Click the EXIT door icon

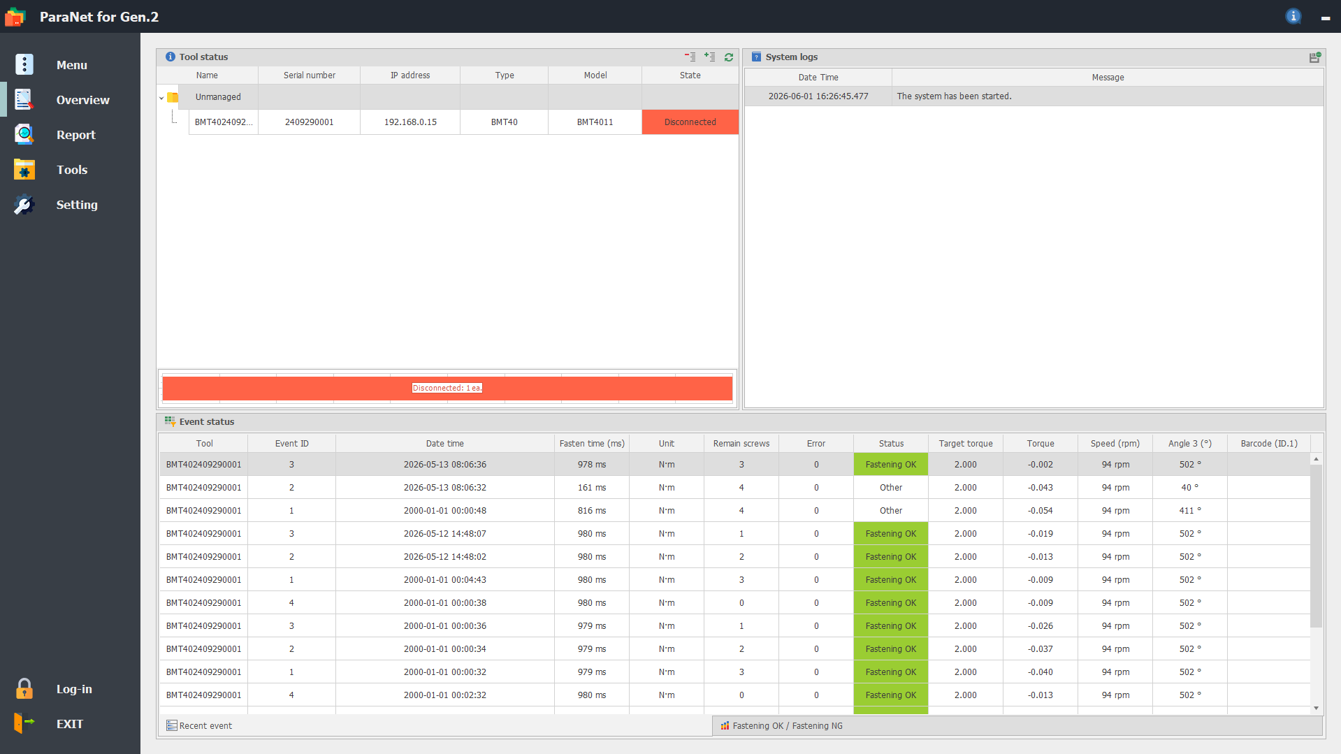(24, 723)
